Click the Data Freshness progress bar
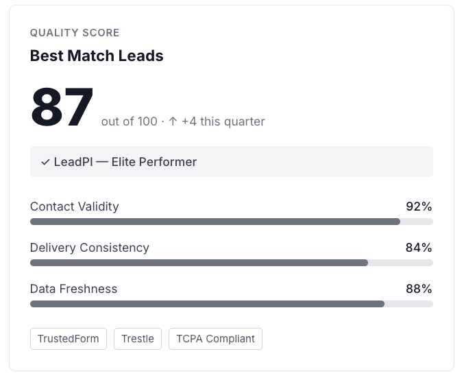Screen dimensions: 464x378 pos(232,304)
